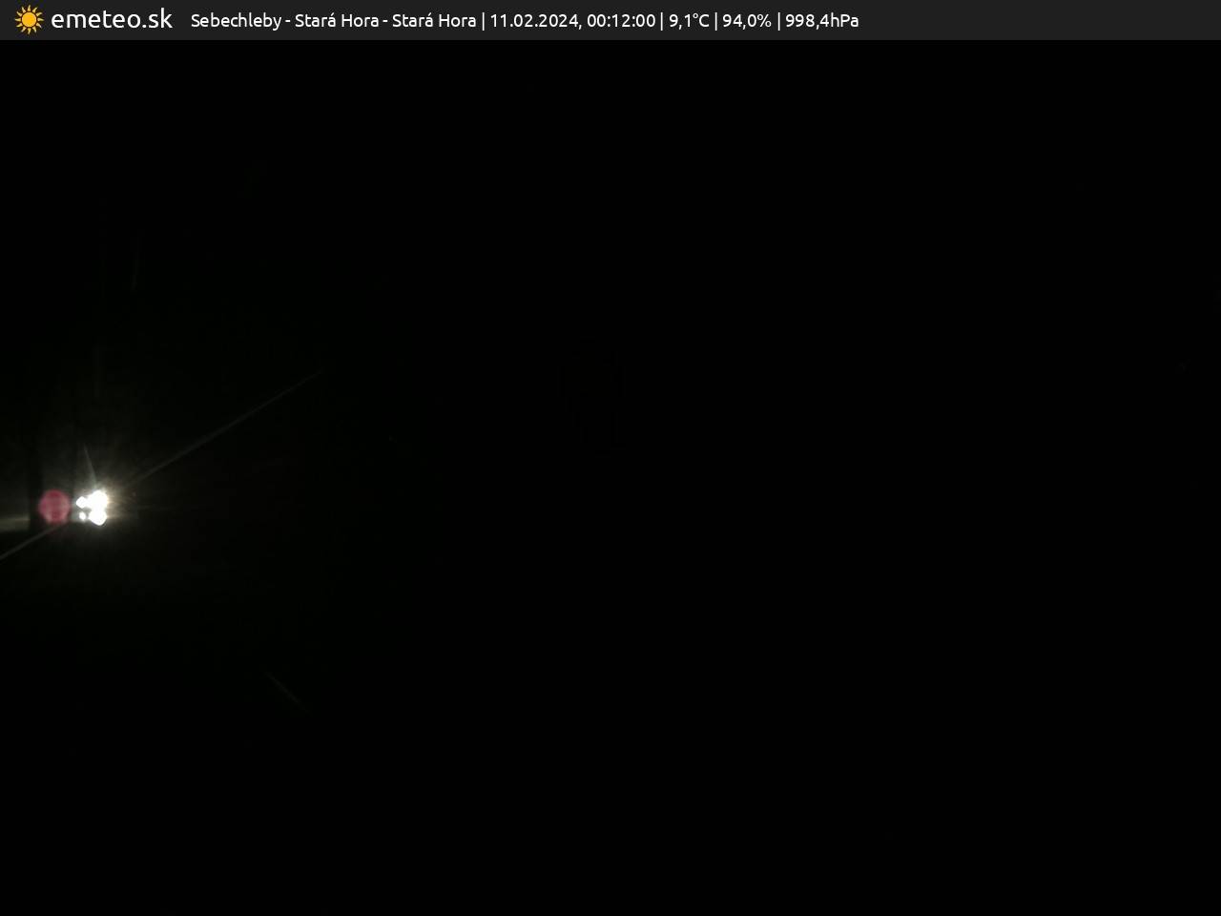This screenshot has height=916, width=1221.
Task: Click the timestamp 00:12:00
Action: [621, 21]
